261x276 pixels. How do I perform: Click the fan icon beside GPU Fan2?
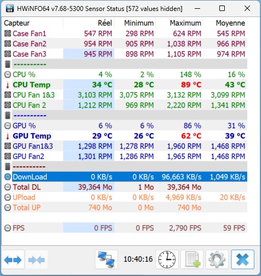click(8, 156)
